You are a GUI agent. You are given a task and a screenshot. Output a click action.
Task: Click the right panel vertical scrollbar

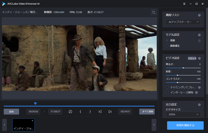207,51
